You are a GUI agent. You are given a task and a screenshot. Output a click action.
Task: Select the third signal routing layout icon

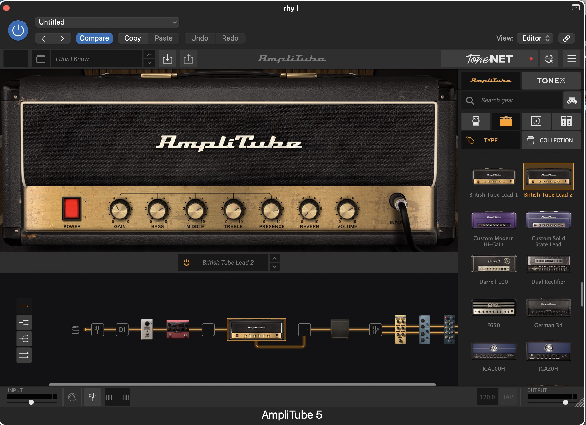[24, 339]
